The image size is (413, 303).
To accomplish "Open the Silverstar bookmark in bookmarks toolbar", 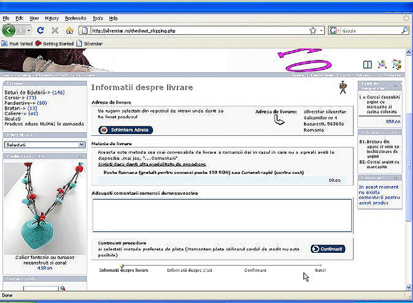I will click(x=93, y=43).
